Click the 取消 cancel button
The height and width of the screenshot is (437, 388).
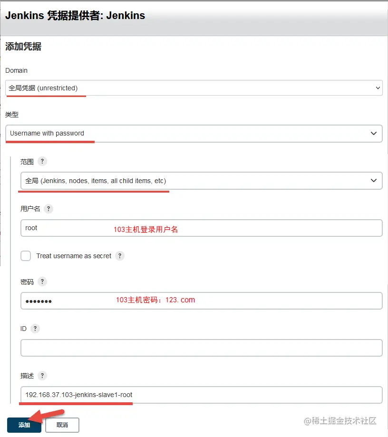(62, 425)
